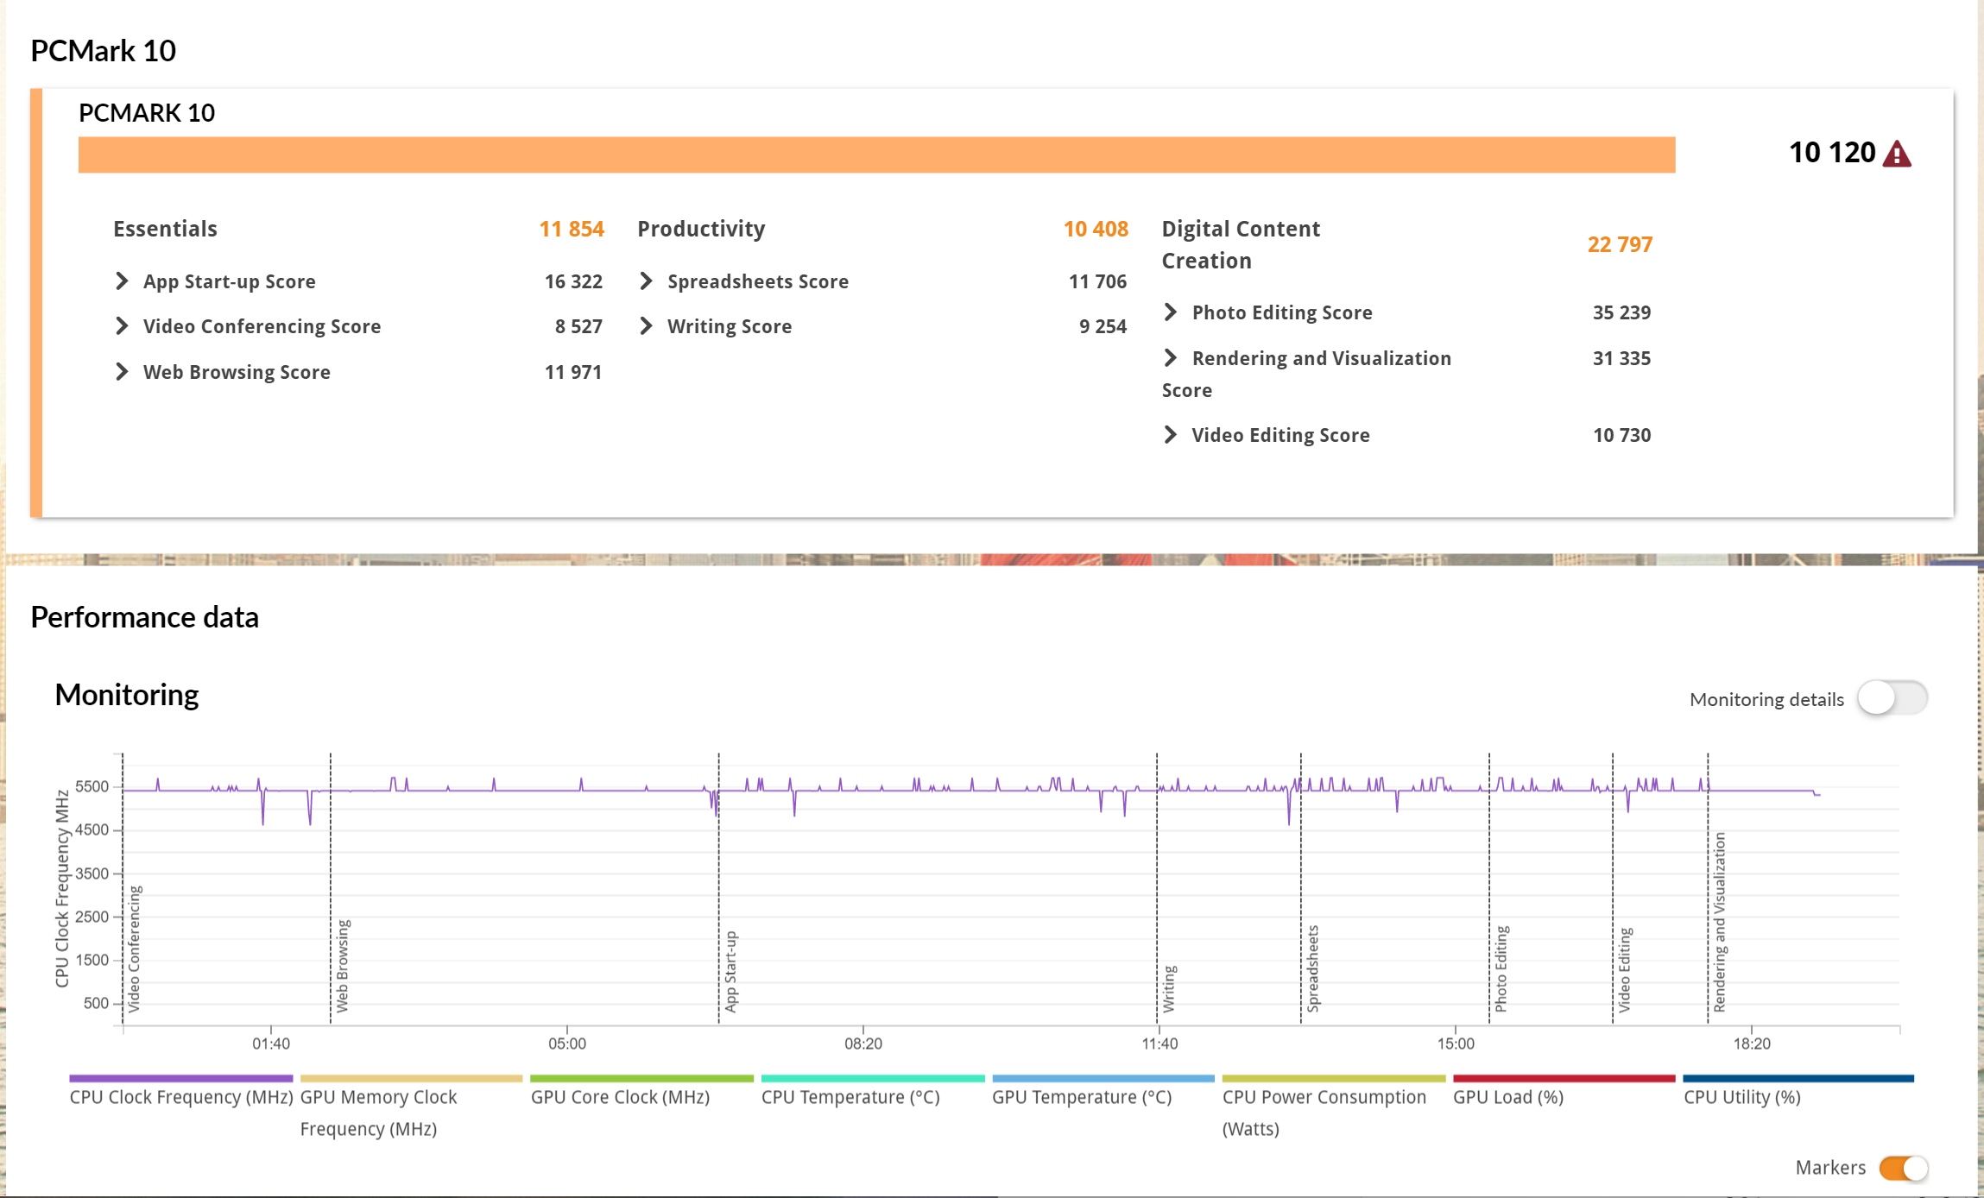Click the Photo Editing value 35 239
This screenshot has height=1198, width=1984.
point(1621,312)
